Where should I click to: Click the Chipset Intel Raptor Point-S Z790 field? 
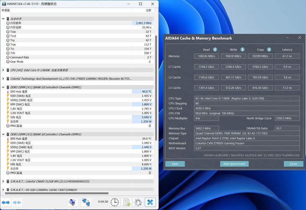[x=247, y=138]
